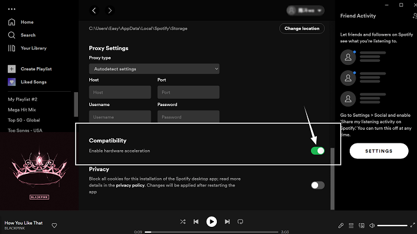The width and height of the screenshot is (417, 234).
Task: Open the BLACKPINK artist link
Action: click(x=15, y=229)
